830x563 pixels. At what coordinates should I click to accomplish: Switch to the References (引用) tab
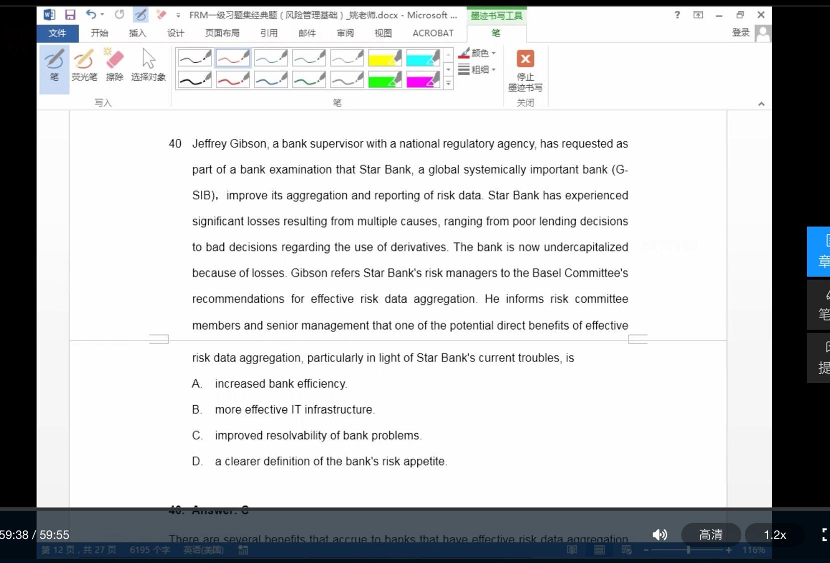pos(269,33)
